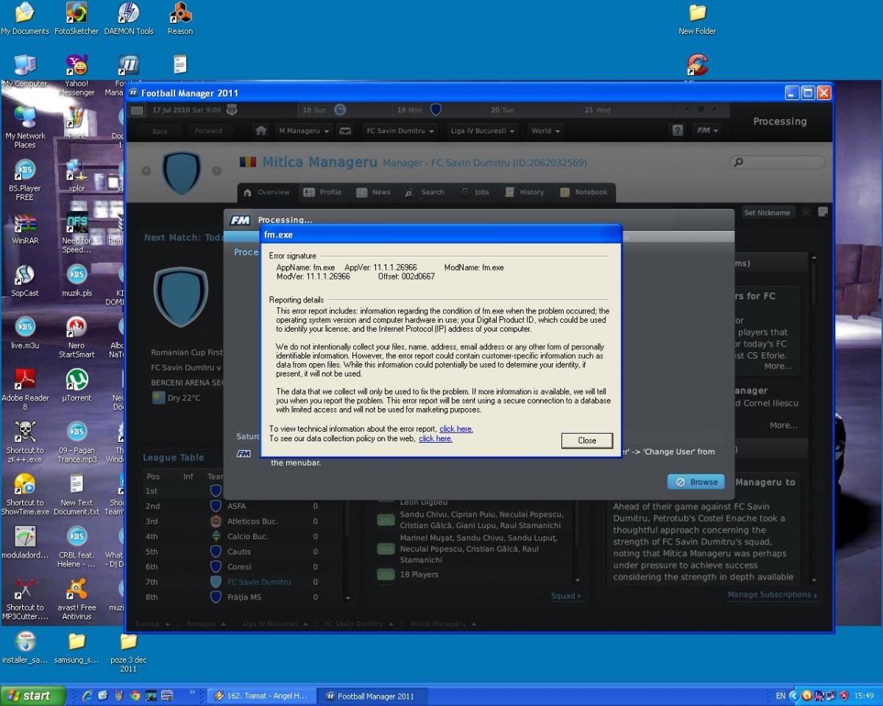Open My Network Places icon
The height and width of the screenshot is (706, 883).
pos(25,127)
